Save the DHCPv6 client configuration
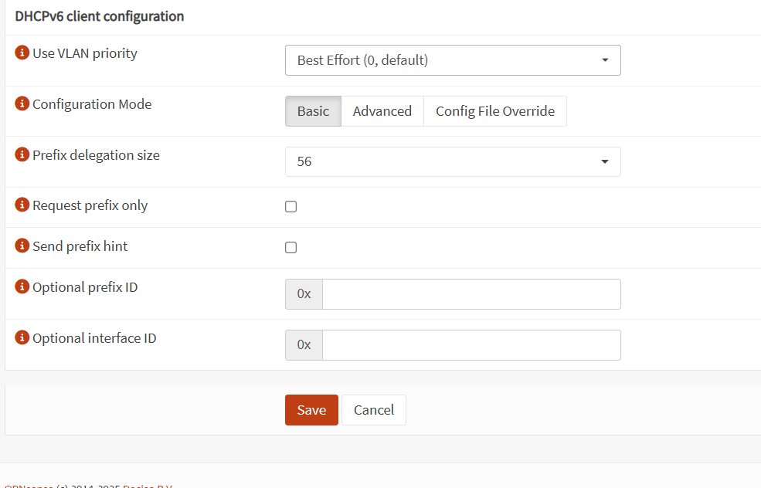761x488 pixels. point(311,410)
